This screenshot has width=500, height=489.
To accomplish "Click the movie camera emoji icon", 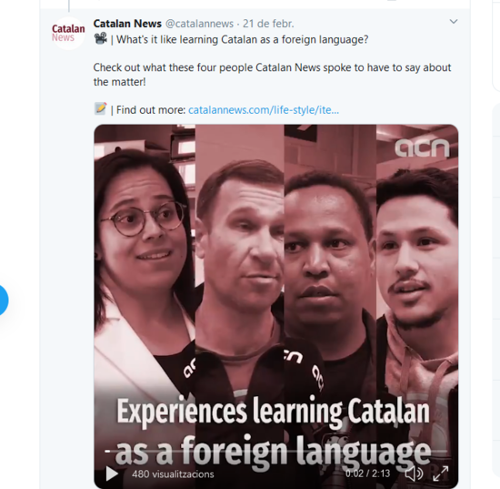I will [x=100, y=38].
